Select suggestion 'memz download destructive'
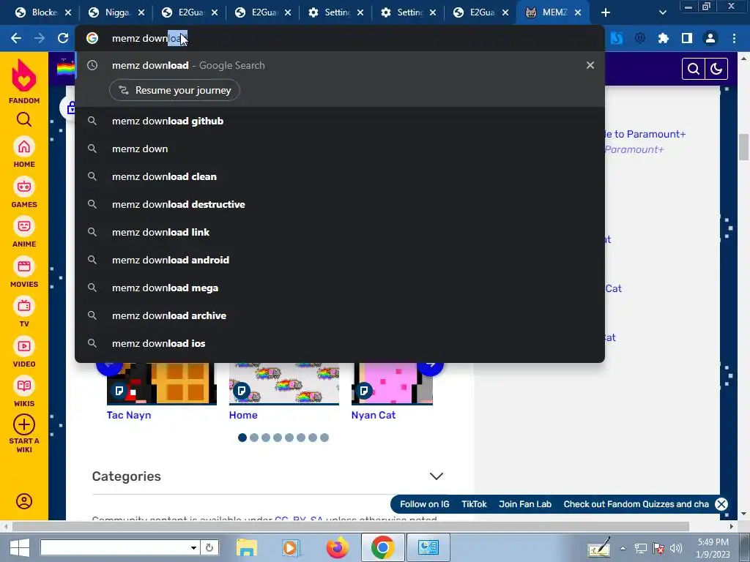This screenshot has width=750, height=562. point(340,204)
